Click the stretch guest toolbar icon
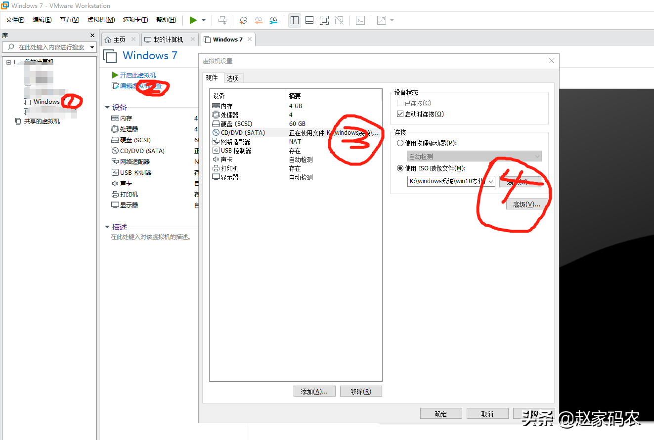This screenshot has height=440, width=654. pyautogui.click(x=382, y=20)
